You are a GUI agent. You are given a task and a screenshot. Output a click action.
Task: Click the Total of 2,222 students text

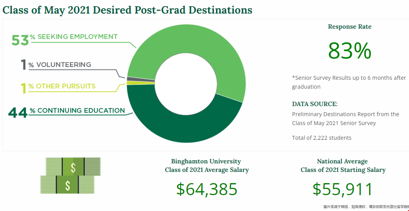[x=322, y=138]
